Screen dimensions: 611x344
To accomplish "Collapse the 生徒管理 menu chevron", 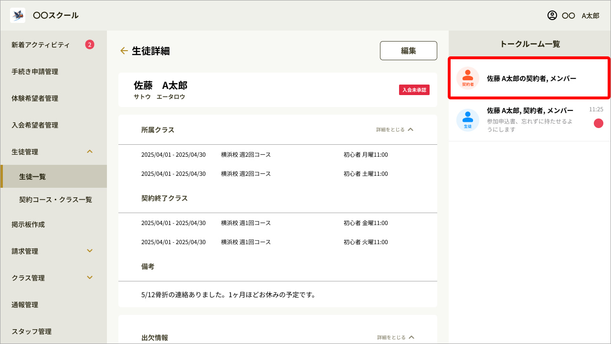I will pyautogui.click(x=90, y=151).
